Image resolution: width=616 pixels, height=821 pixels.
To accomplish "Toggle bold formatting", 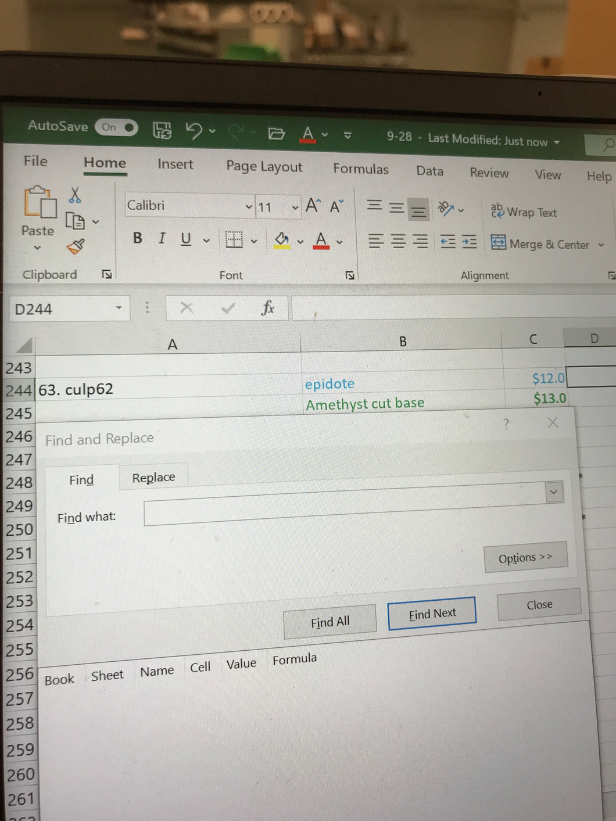I will pyautogui.click(x=138, y=238).
